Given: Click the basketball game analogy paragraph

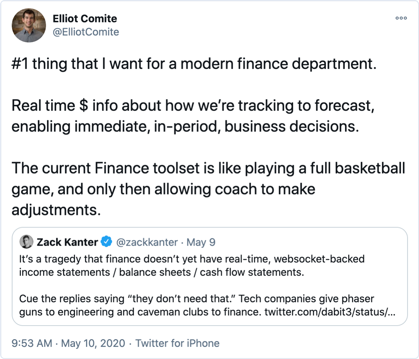Looking at the screenshot, I should 208,189.
